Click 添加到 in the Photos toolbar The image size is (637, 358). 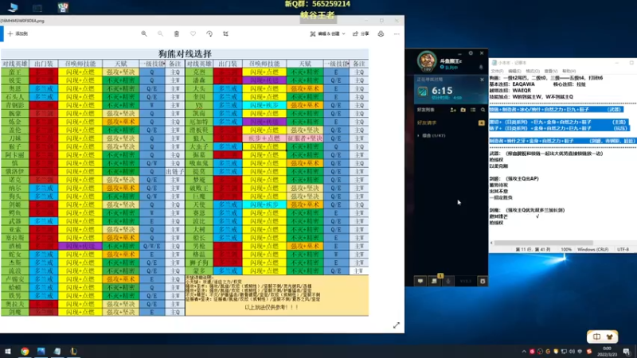pos(18,33)
